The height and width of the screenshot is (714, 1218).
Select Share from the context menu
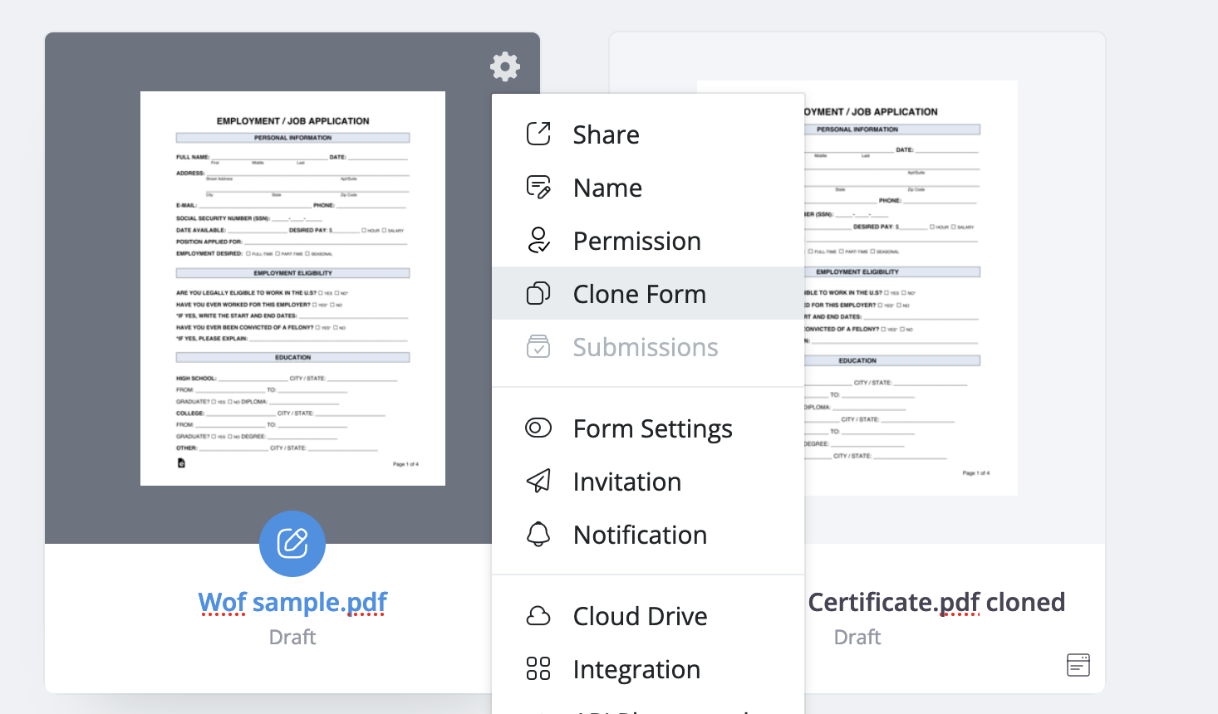point(606,134)
